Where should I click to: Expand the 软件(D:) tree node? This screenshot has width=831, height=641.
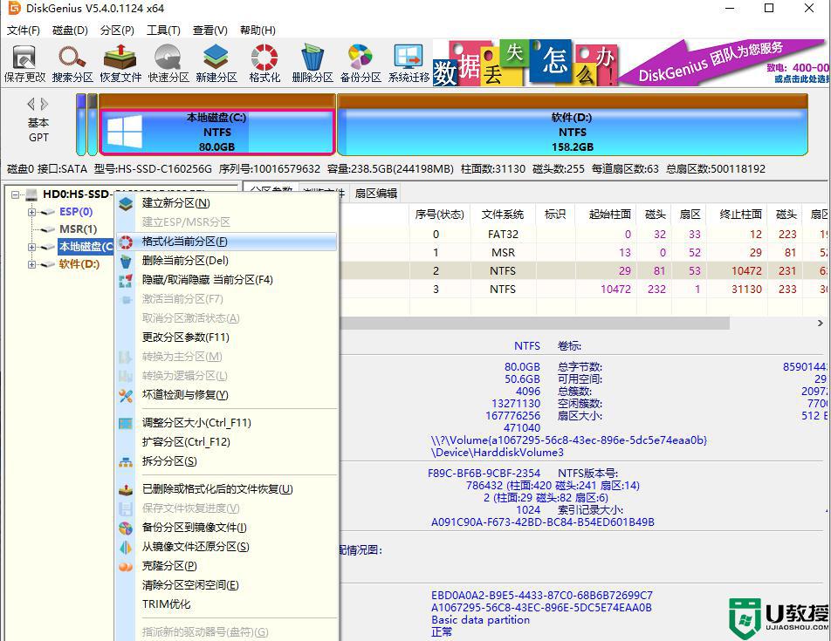point(30,264)
